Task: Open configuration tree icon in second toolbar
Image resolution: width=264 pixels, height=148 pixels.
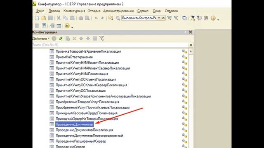Action: (37, 25)
